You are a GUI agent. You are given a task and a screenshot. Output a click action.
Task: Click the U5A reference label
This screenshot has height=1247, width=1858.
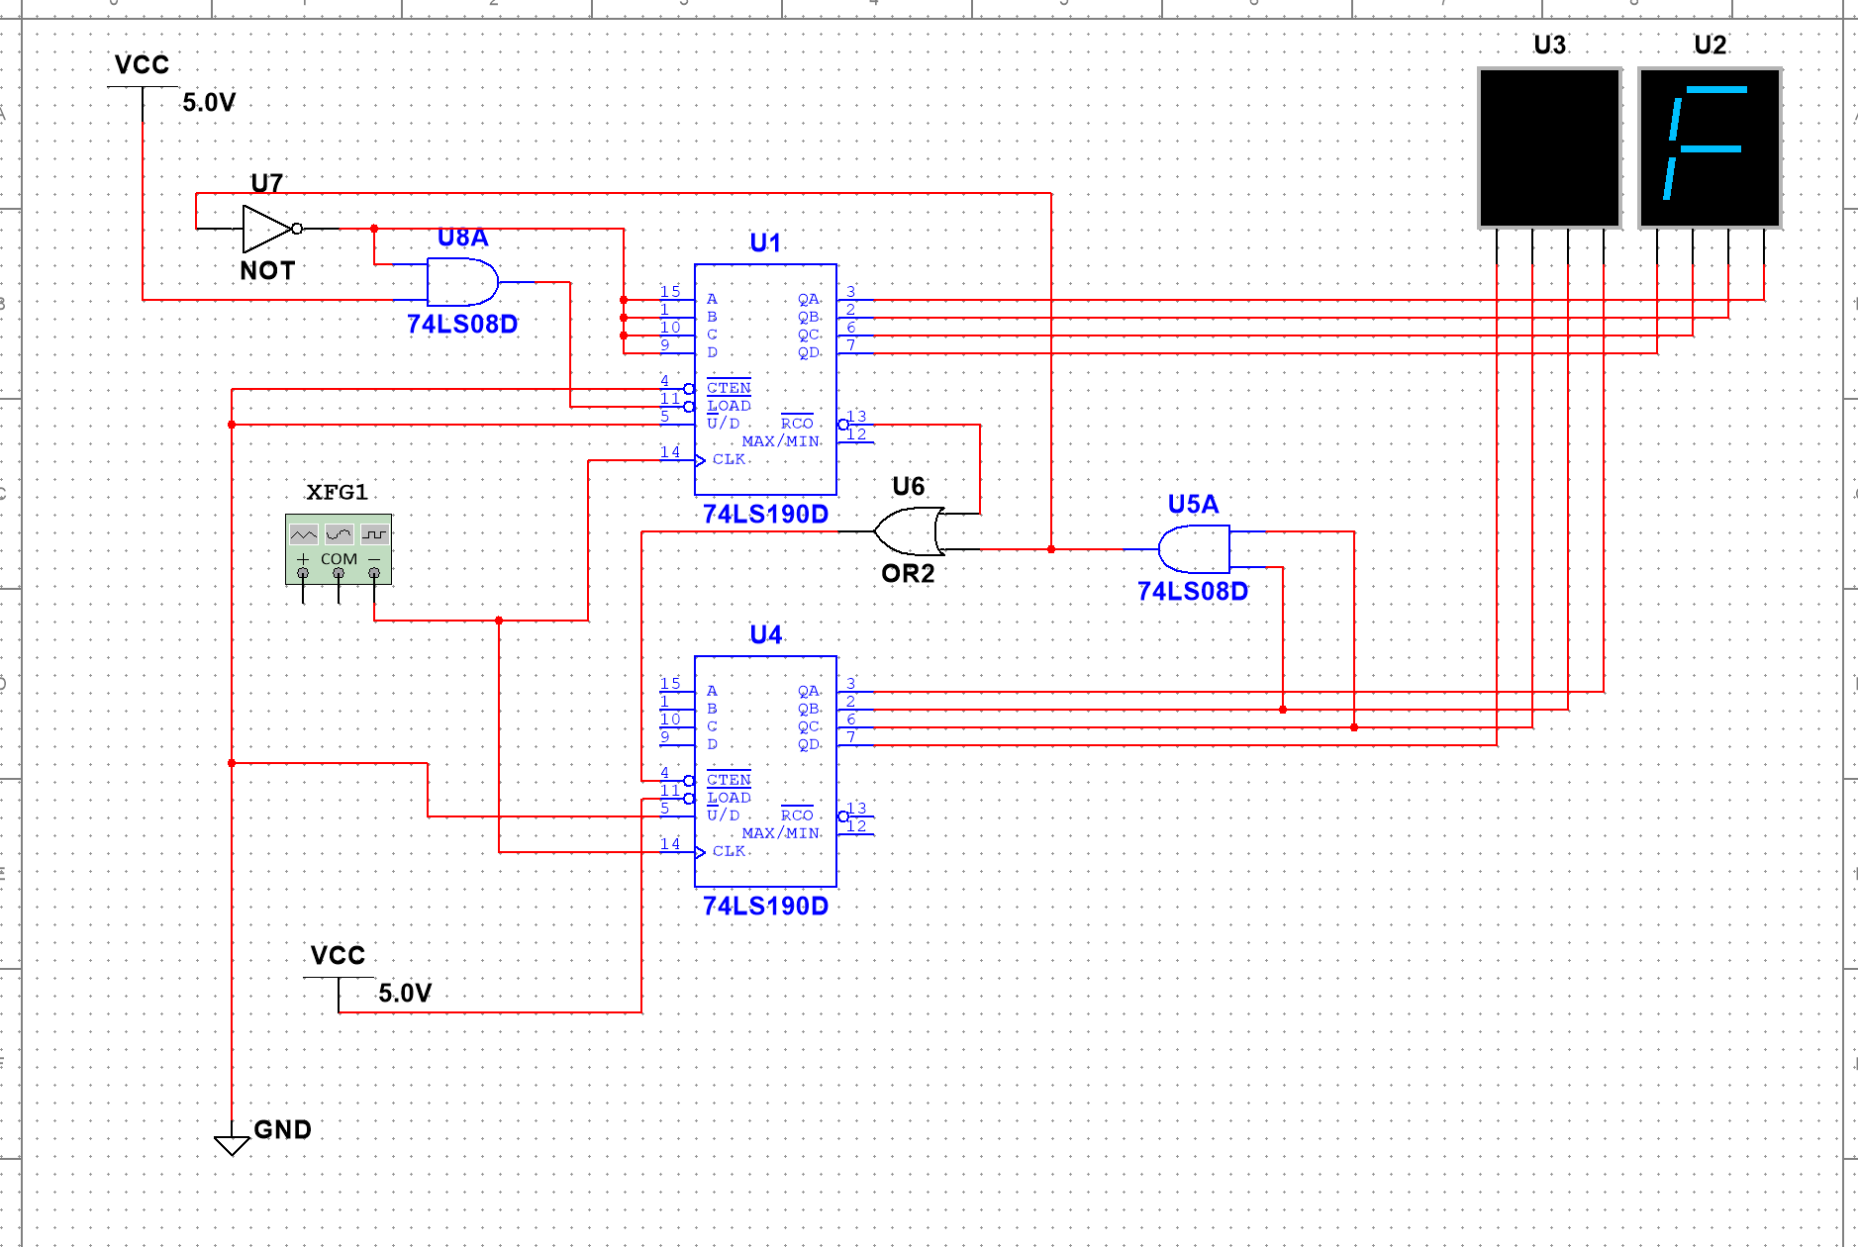click(x=1194, y=504)
